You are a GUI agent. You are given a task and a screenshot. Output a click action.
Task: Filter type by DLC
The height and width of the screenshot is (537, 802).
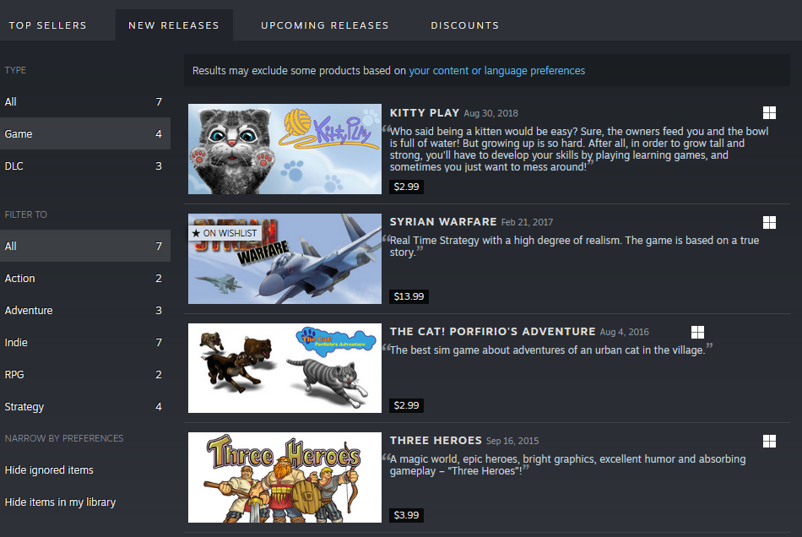click(x=85, y=165)
